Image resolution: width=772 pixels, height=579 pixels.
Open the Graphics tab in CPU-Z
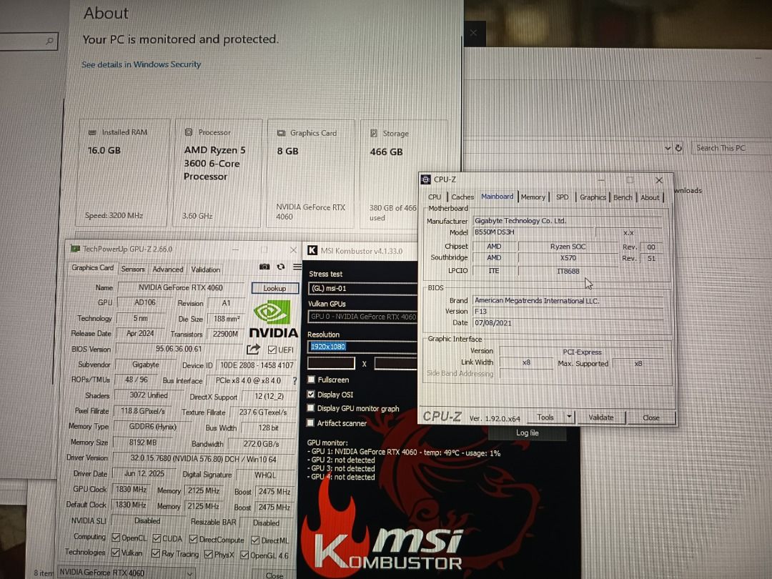pos(593,197)
